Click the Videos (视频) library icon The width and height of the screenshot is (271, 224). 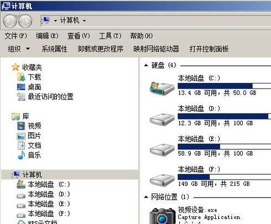21,126
